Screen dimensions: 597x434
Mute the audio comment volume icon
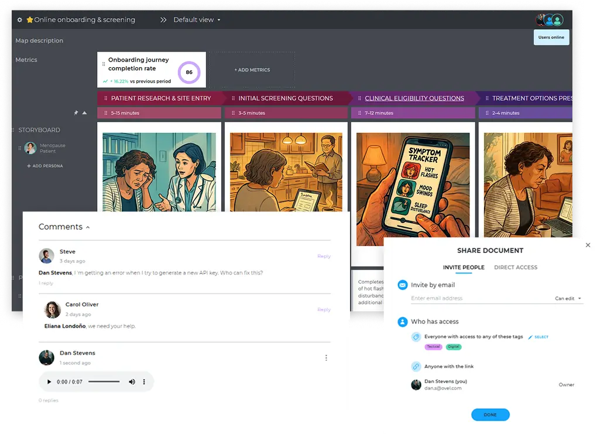[x=132, y=382]
